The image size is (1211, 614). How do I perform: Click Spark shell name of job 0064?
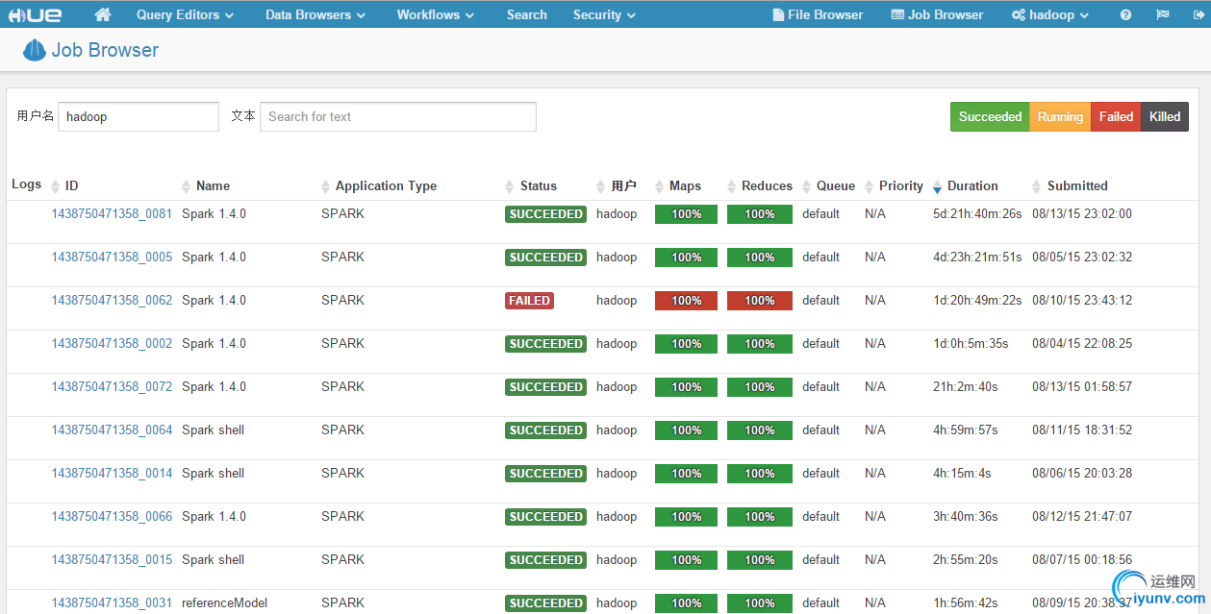point(213,430)
